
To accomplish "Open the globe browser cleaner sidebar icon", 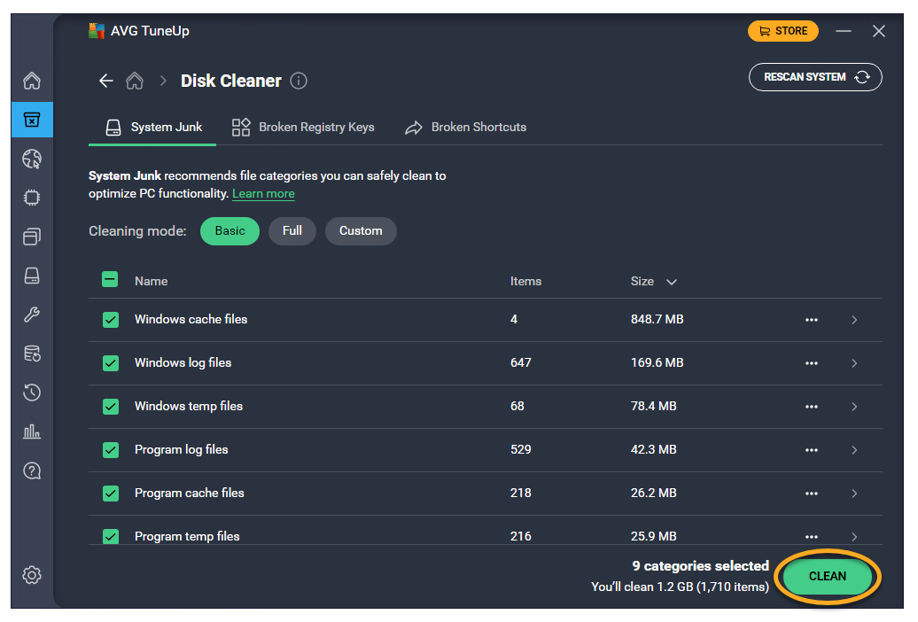I will 32,159.
